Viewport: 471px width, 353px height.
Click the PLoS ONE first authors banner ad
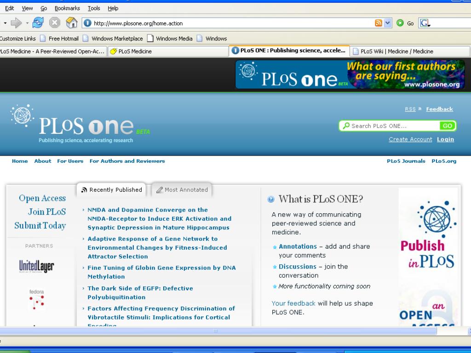pyautogui.click(x=350, y=74)
